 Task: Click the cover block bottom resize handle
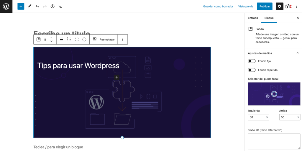[122, 137]
